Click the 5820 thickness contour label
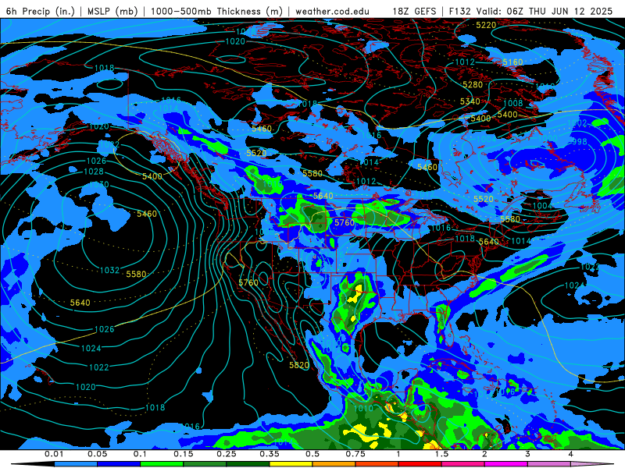Image resolution: width=625 pixels, height=468 pixels. [x=299, y=365]
